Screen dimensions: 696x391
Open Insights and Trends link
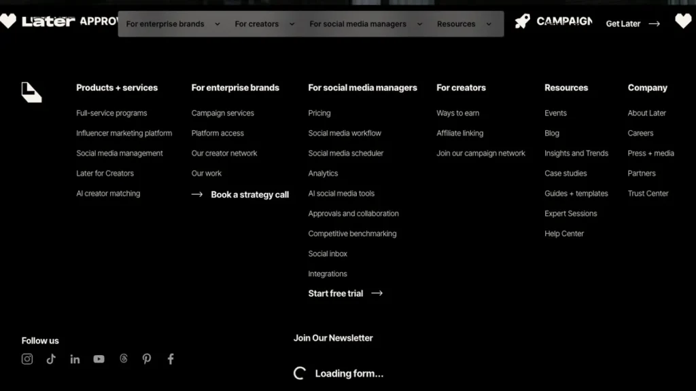(576, 153)
